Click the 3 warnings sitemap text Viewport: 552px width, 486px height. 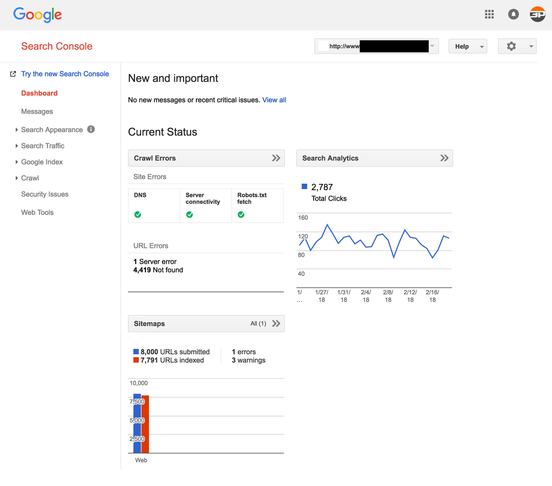(x=248, y=360)
